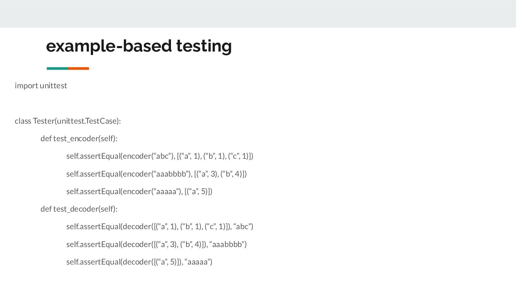Click the "class Tester(unittest.TestCase):" line
Viewport: 516px width, 290px height.
[x=68, y=121]
